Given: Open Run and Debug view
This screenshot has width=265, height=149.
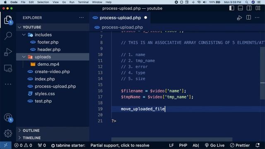Looking at the screenshot, I should [x=8, y=52].
